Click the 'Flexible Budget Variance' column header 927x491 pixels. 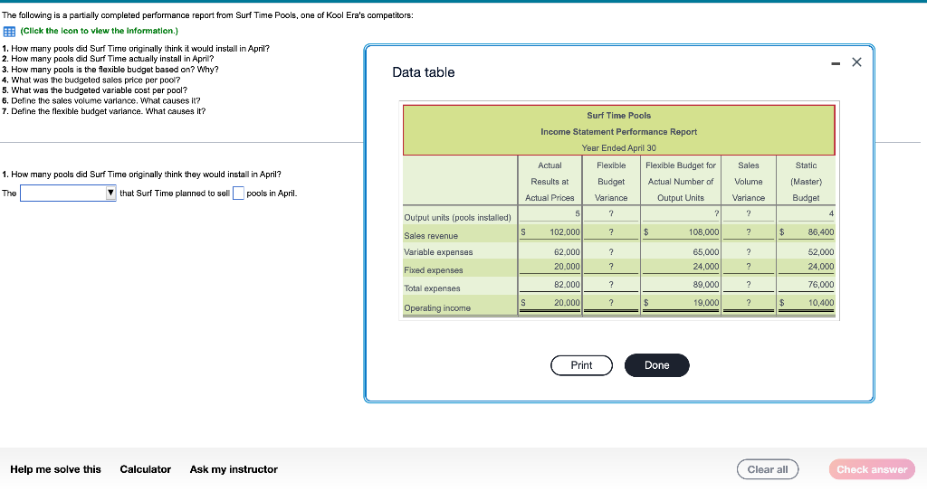point(611,182)
